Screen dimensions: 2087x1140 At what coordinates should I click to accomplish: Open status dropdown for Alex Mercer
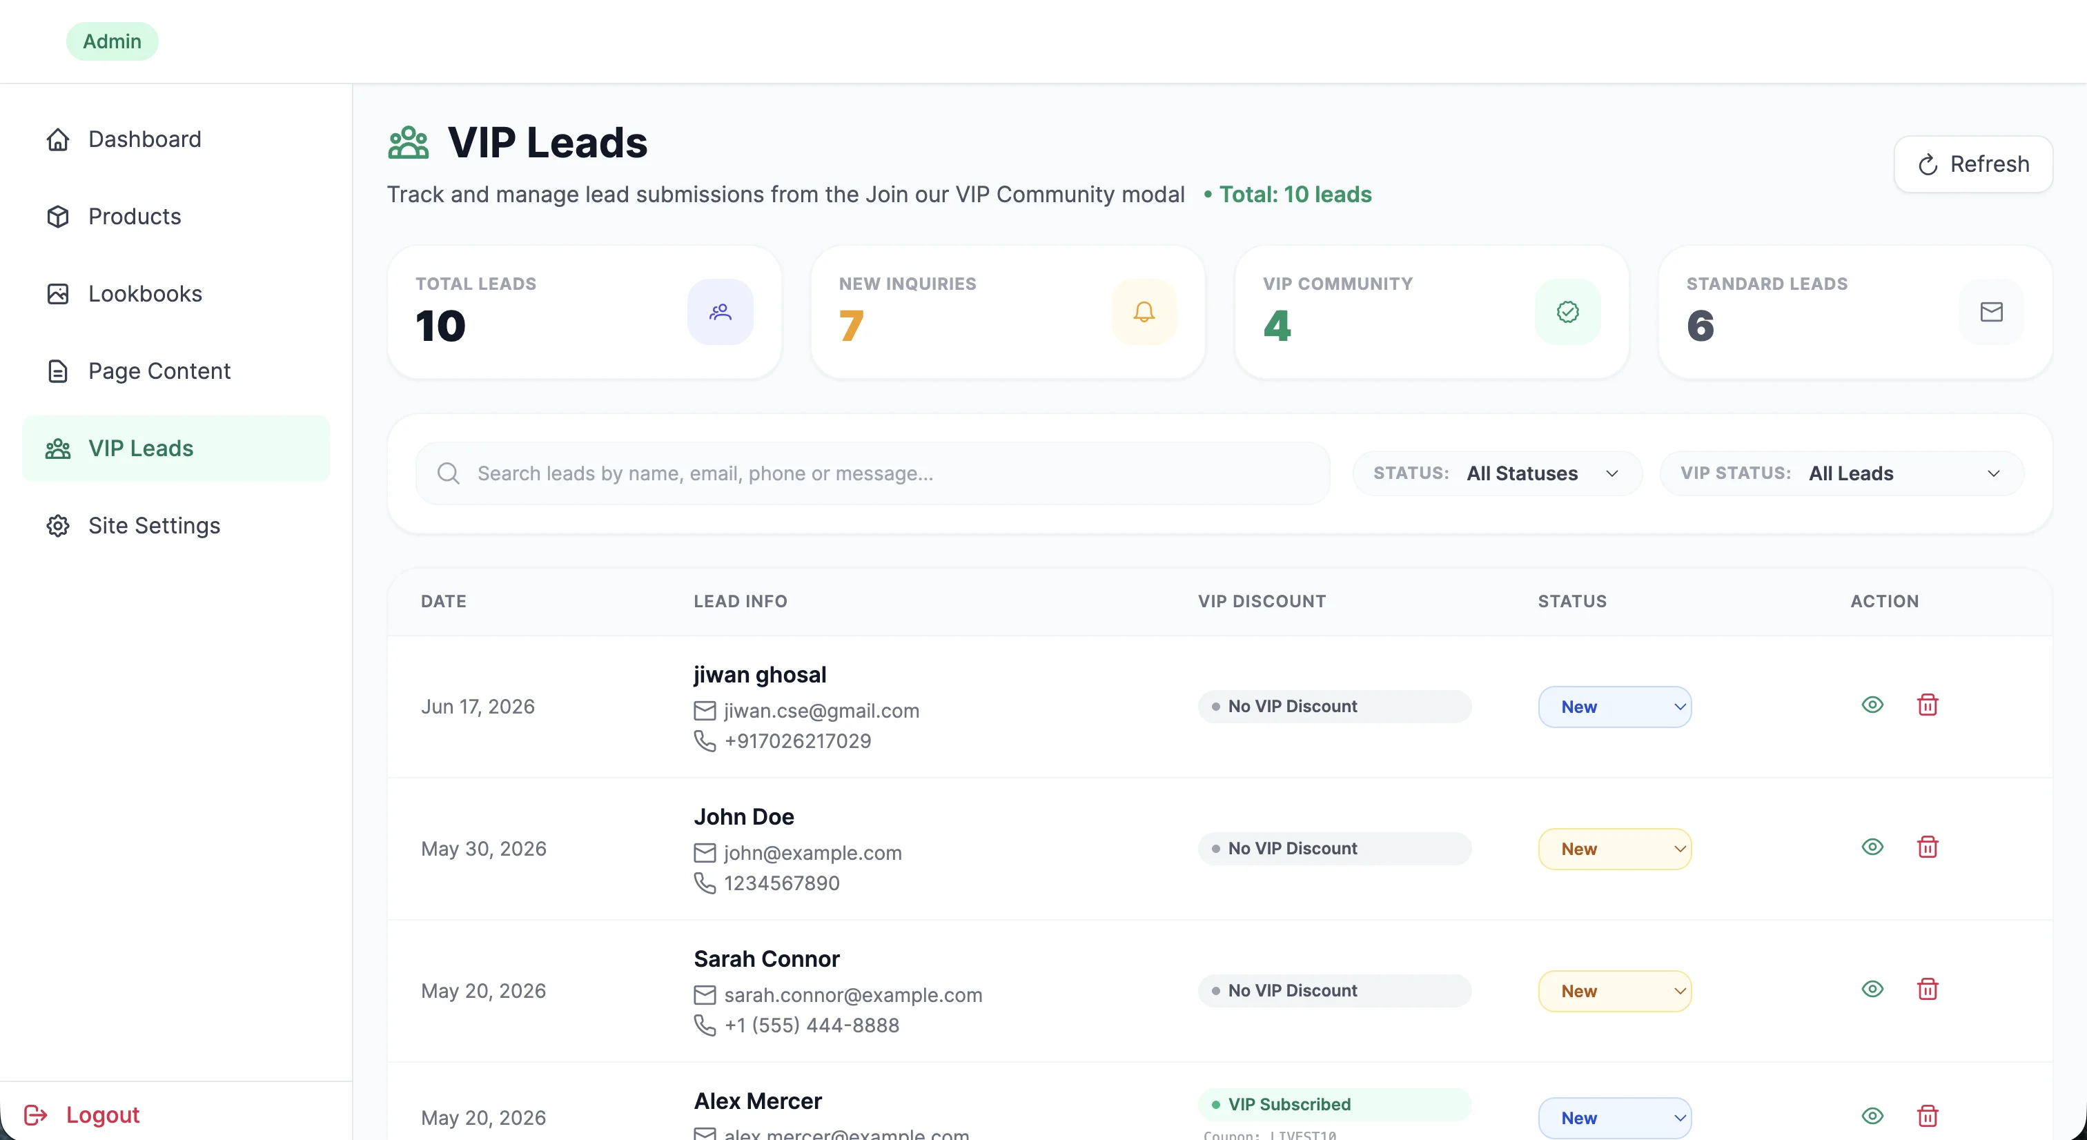click(x=1615, y=1118)
